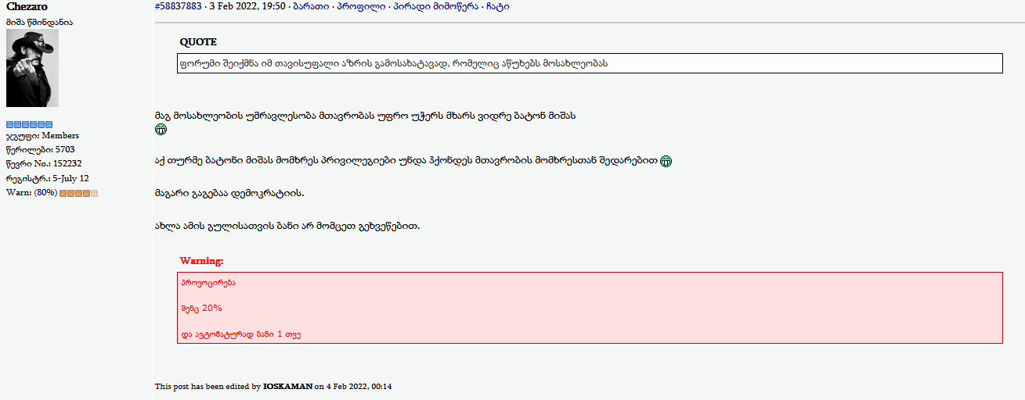Screen dimensions: 1025x400
Task: Click the sentence starting 'ახლა ამის გულისათვის'
Action: 287,226
